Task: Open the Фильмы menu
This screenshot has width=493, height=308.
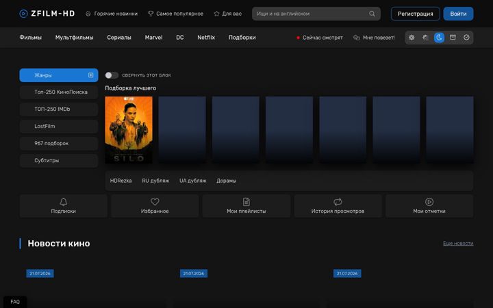Action: 31,38
